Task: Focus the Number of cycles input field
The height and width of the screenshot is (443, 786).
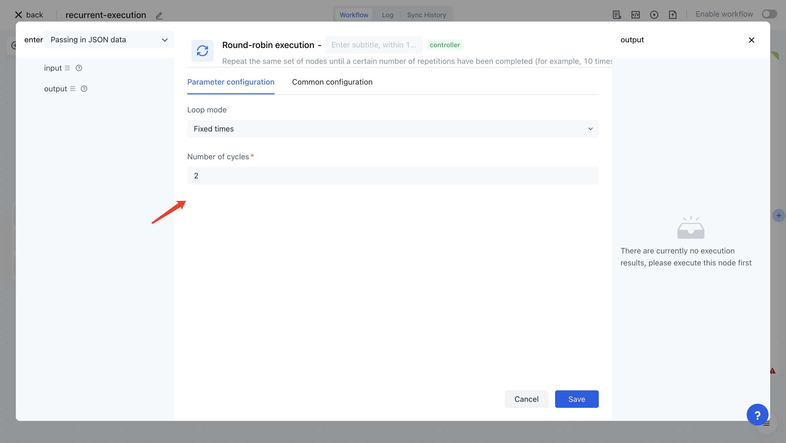Action: point(393,176)
